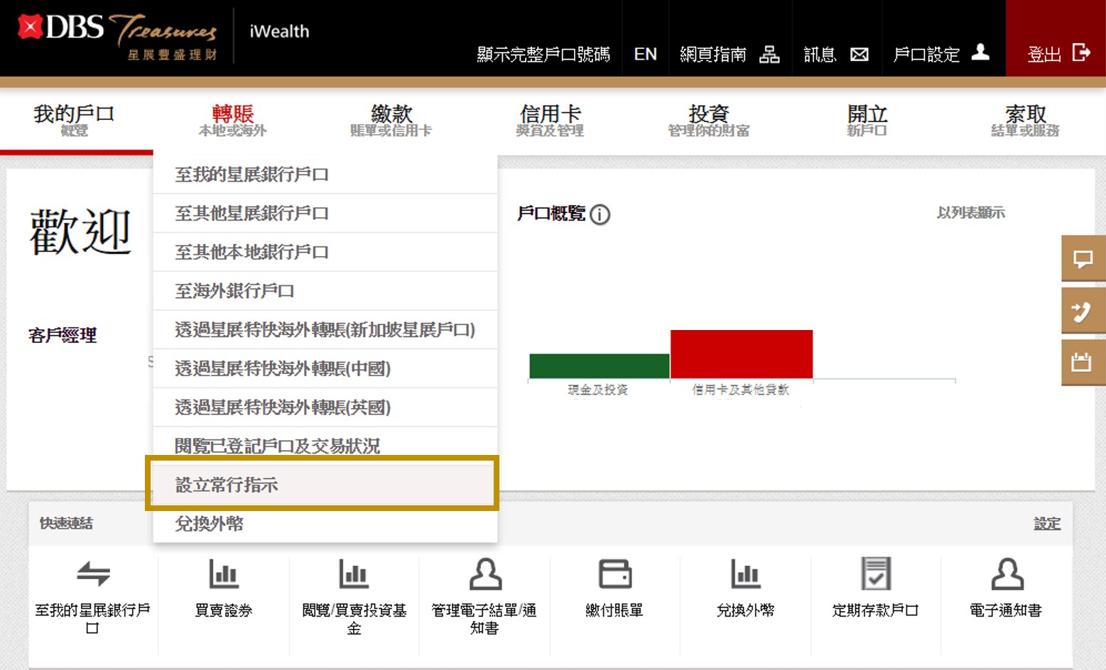Click the 以列表顯示 list view link

[x=970, y=213]
